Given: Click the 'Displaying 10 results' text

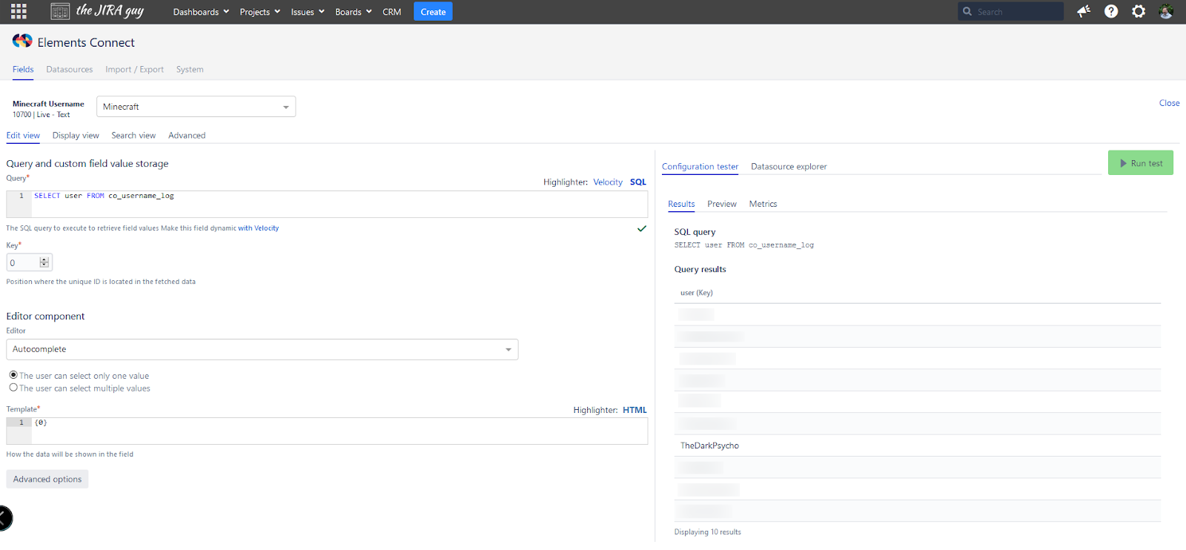Looking at the screenshot, I should click(x=708, y=532).
